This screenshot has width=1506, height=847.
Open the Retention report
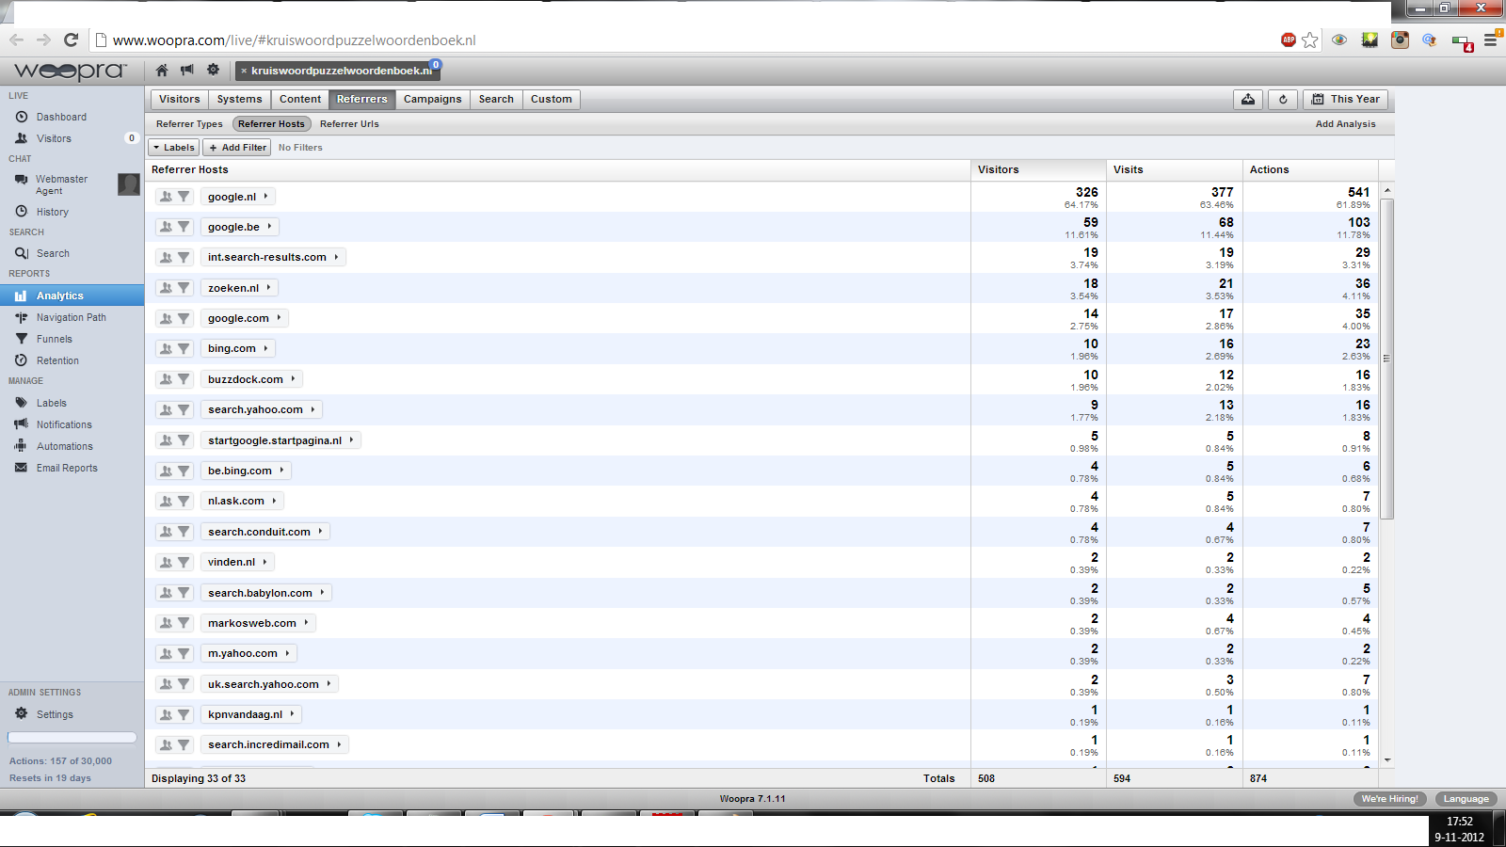(57, 360)
